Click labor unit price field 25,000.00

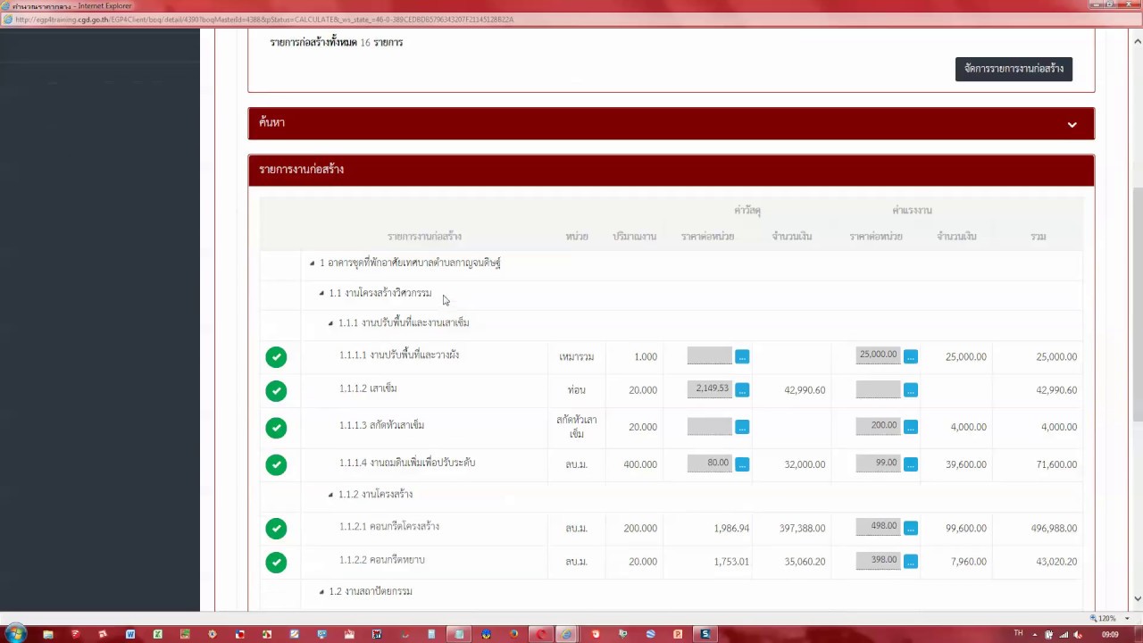coord(878,355)
